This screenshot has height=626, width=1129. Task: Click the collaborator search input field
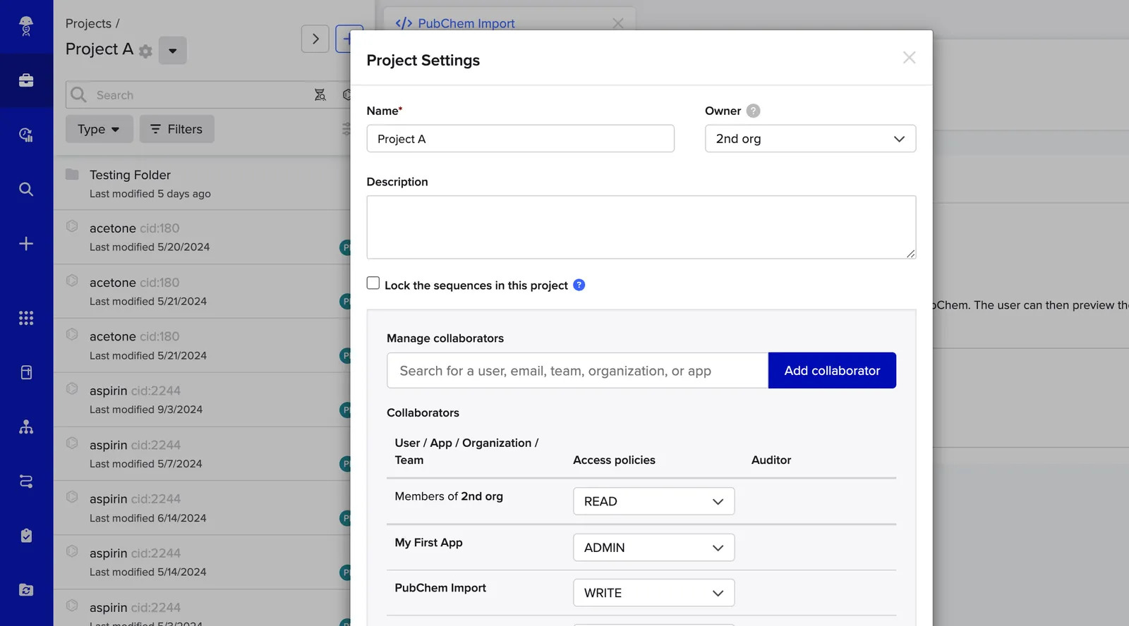point(577,370)
